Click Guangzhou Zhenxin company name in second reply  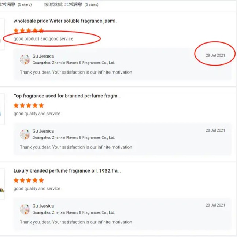[73, 138]
